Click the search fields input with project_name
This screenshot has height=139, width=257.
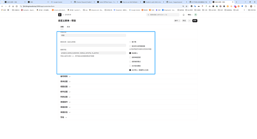93,53
